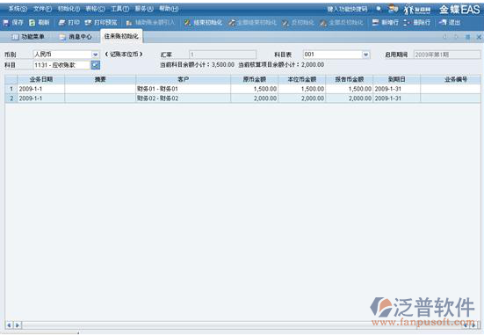Click the horizontal scrollbar left arrow
The image size is (484, 336).
tap(9, 325)
